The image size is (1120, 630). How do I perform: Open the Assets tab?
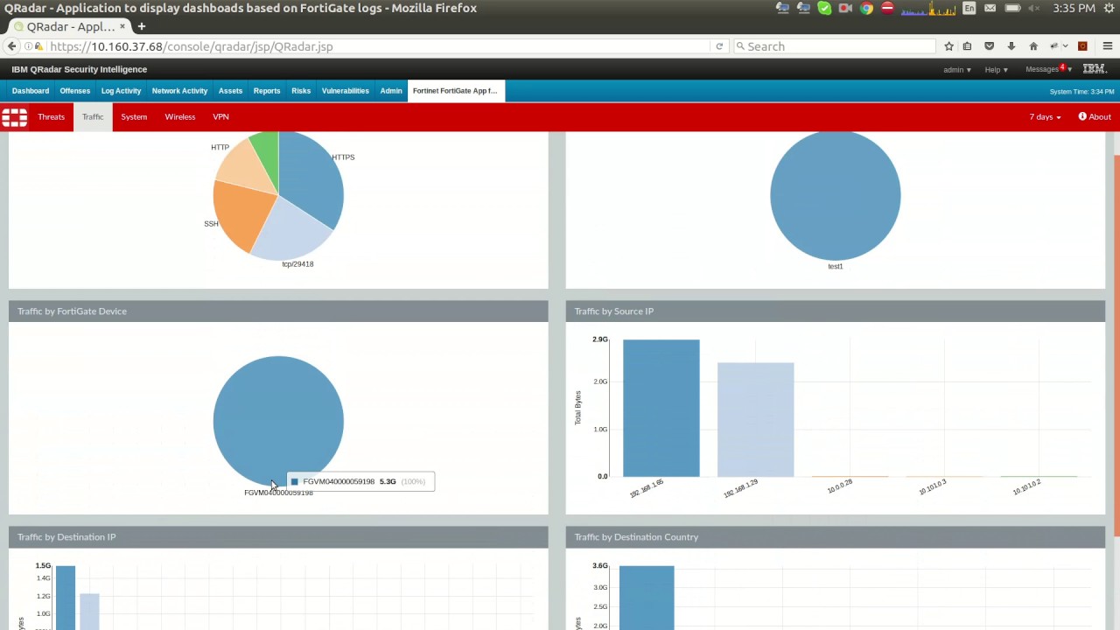coord(230,91)
